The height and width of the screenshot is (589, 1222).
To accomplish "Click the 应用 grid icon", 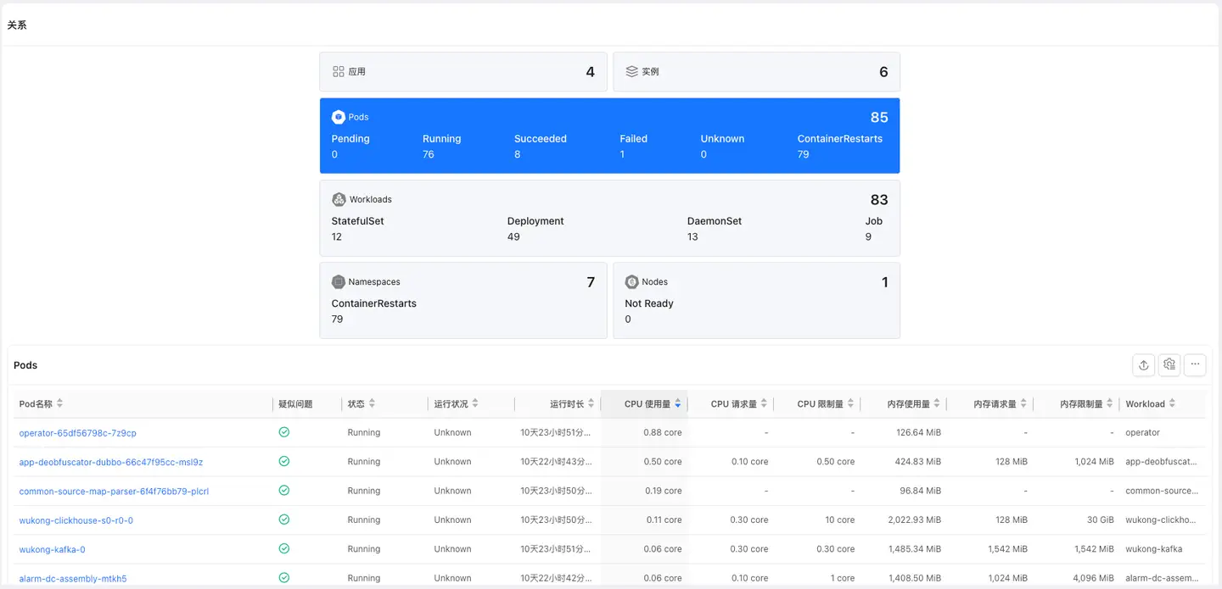I will pyautogui.click(x=339, y=72).
